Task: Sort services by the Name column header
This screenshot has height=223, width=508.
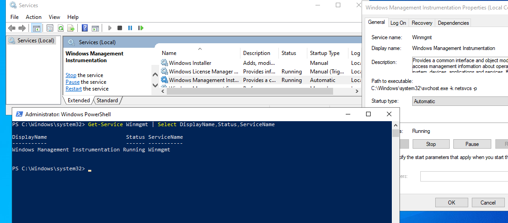Action: (x=169, y=53)
